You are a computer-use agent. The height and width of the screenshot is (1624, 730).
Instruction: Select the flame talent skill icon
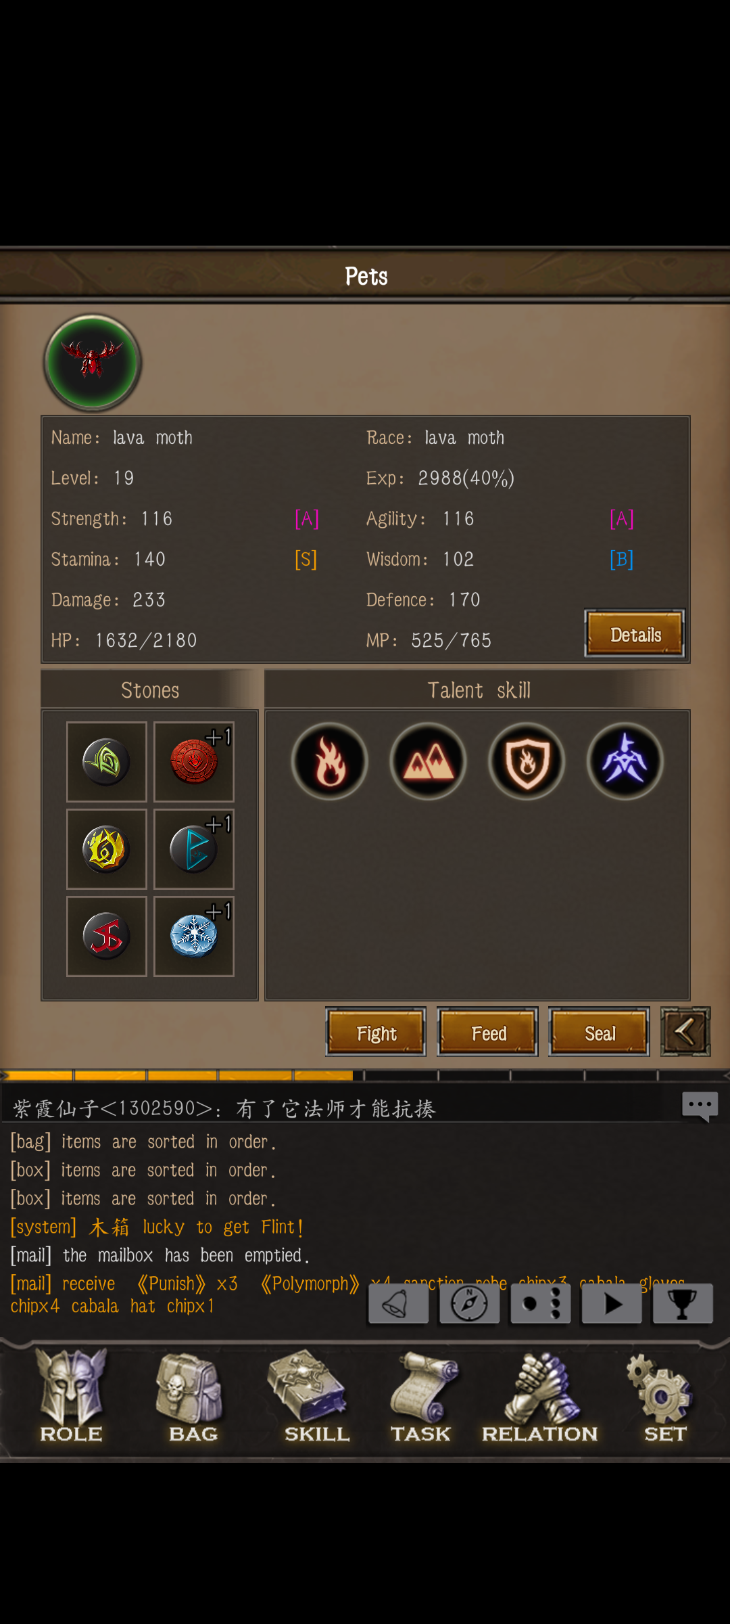[x=330, y=761]
